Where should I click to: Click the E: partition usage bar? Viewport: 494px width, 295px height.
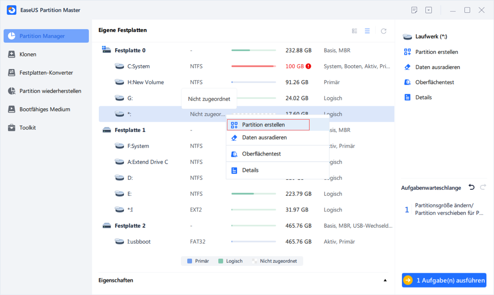coord(253,194)
